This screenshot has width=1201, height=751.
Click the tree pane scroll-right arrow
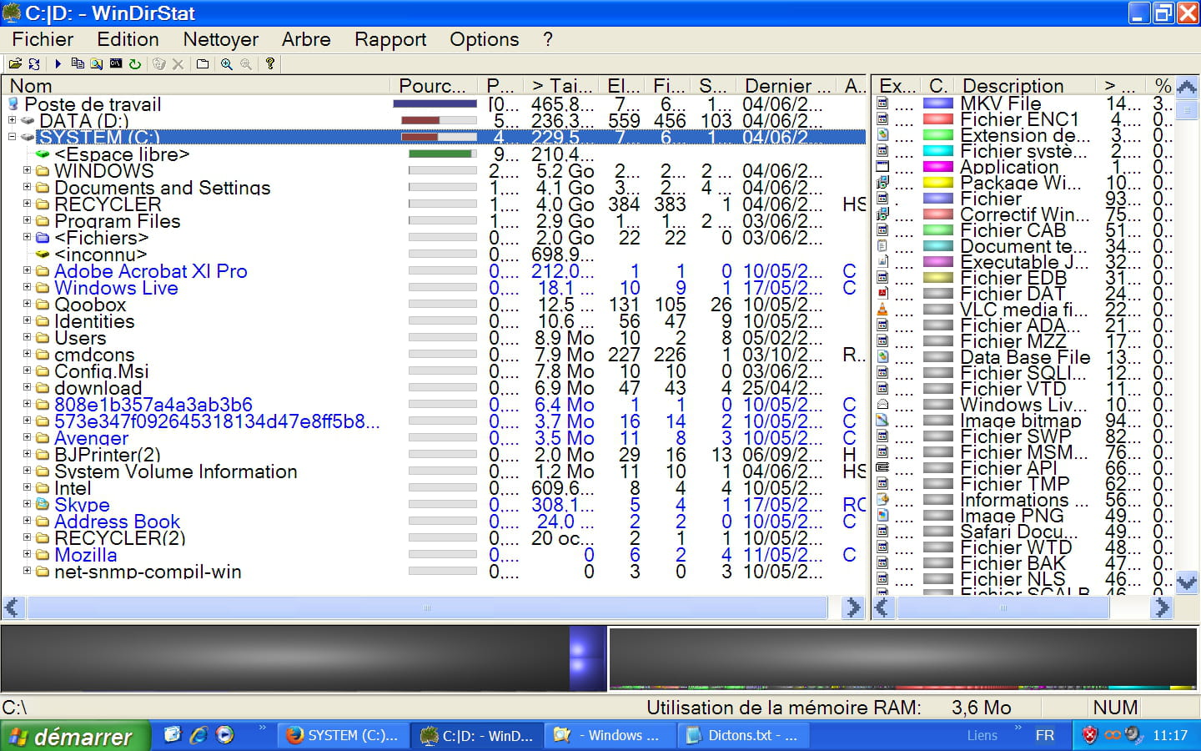pos(853,607)
